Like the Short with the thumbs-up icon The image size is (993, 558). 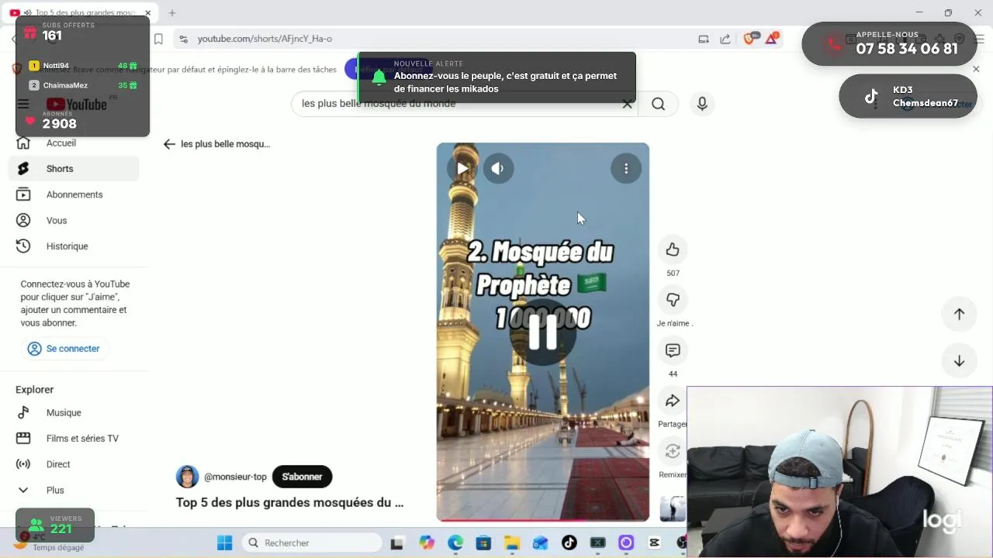(x=673, y=250)
